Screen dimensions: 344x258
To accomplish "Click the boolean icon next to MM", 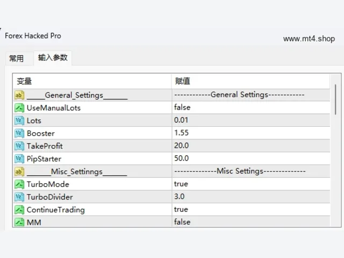I will coord(19,222).
